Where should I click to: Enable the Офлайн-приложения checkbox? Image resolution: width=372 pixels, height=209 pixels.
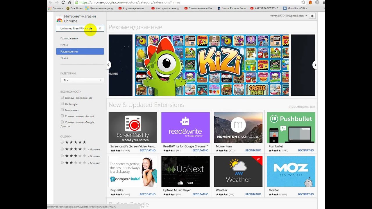click(x=62, y=98)
